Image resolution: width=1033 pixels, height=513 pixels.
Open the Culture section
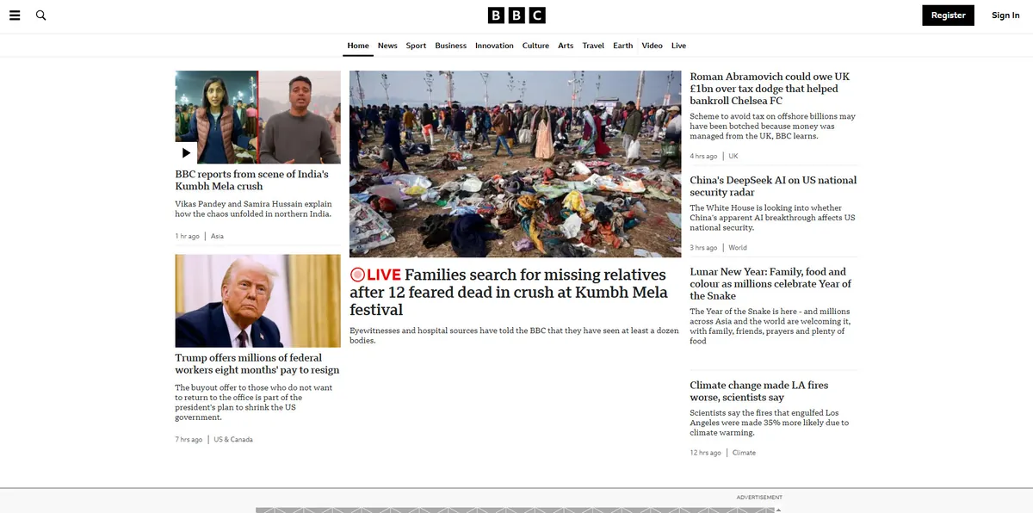tap(535, 46)
